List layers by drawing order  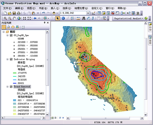tap(4, 27)
